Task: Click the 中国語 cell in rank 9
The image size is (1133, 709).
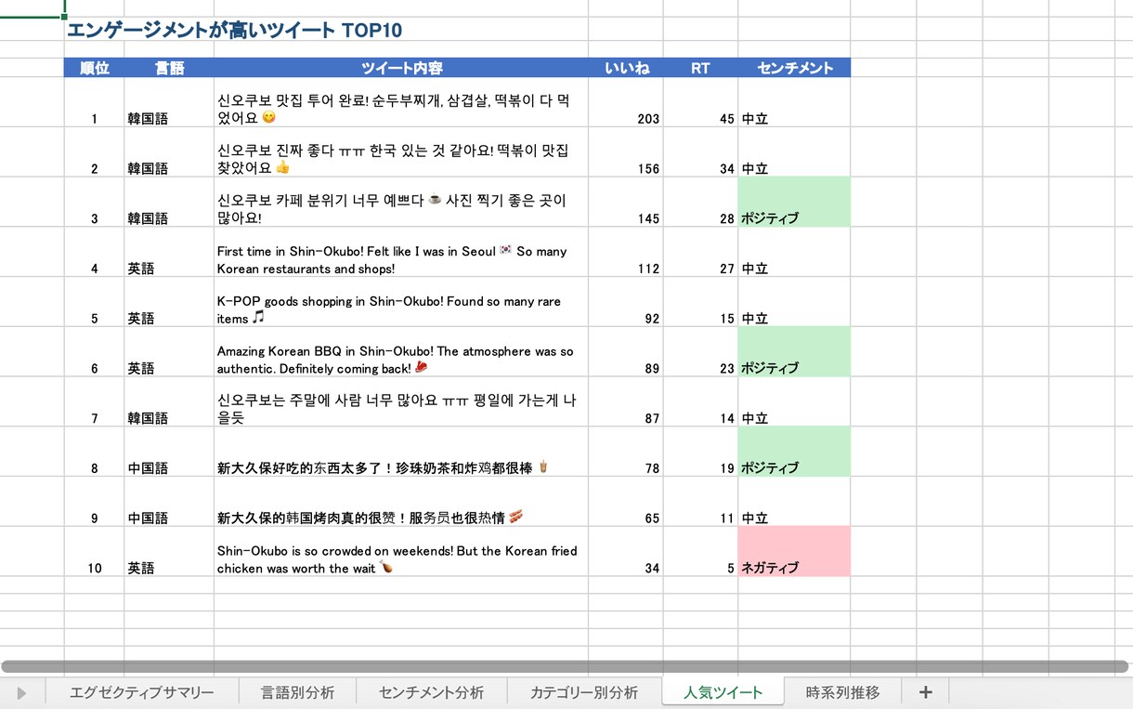Action: pyautogui.click(x=169, y=502)
